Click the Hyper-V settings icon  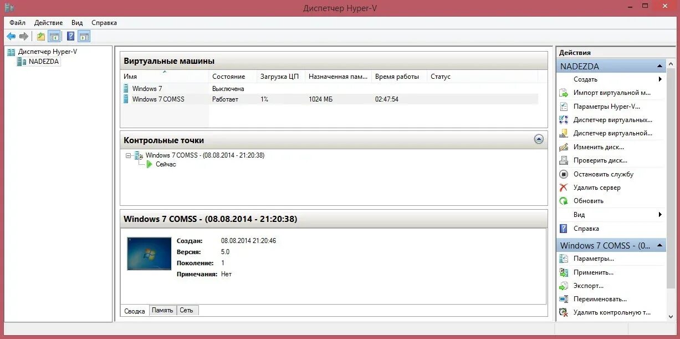(564, 107)
